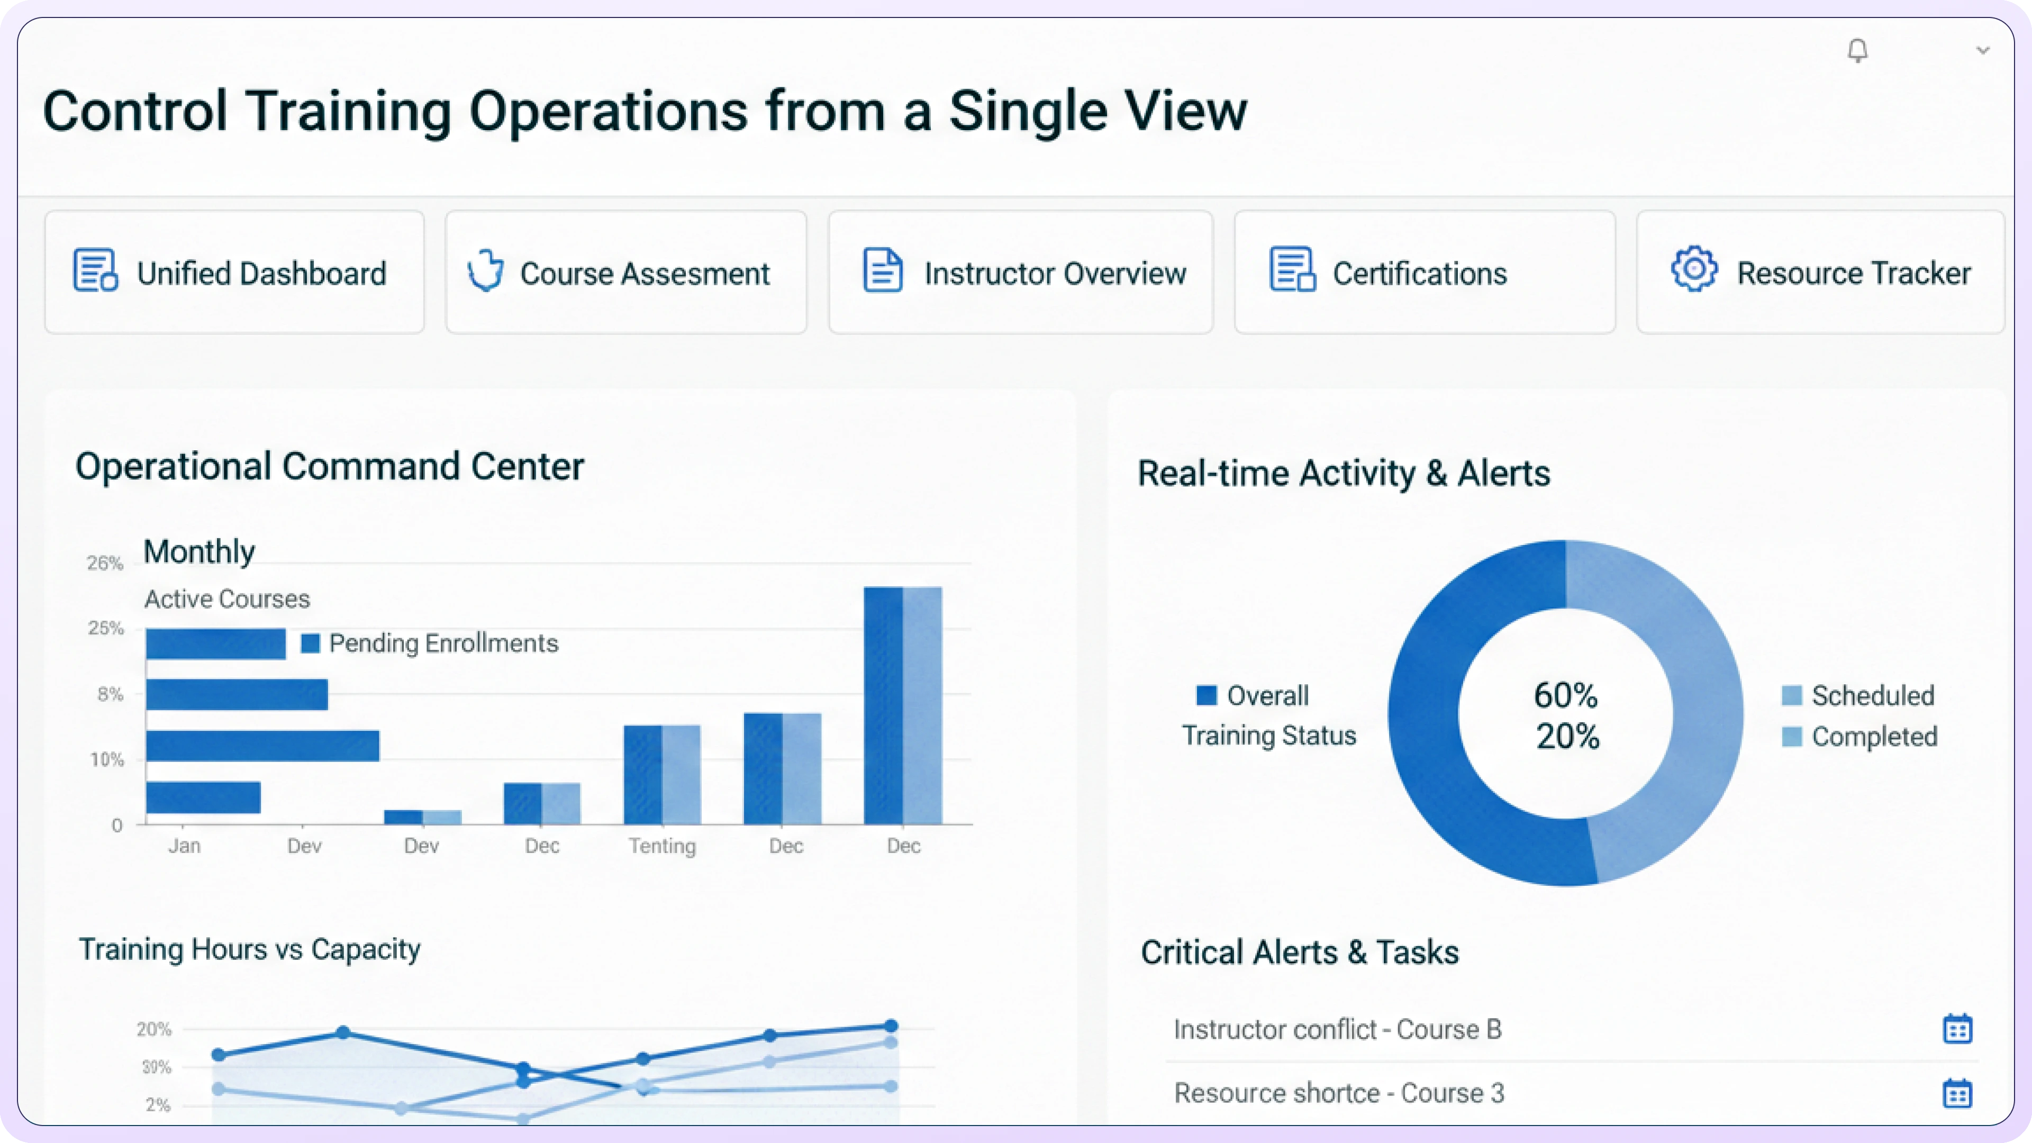Screen dimensions: 2032x1143
Task: Click the notification bell icon
Action: 1858,51
